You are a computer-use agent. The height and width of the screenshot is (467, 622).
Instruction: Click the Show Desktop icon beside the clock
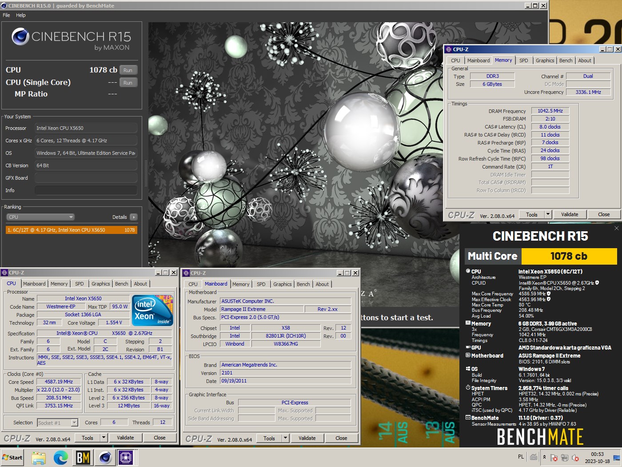point(617,457)
